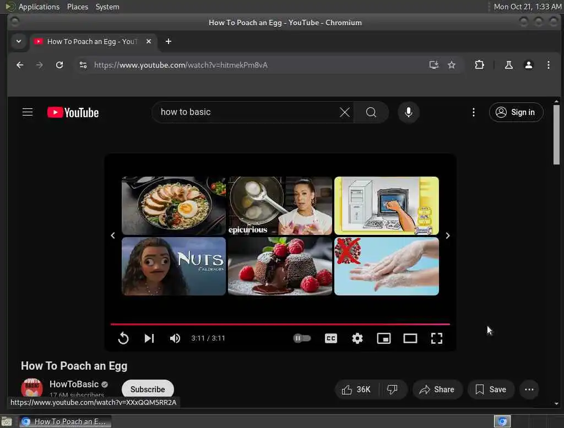
Task: Clear the search box text
Action: (x=345, y=112)
